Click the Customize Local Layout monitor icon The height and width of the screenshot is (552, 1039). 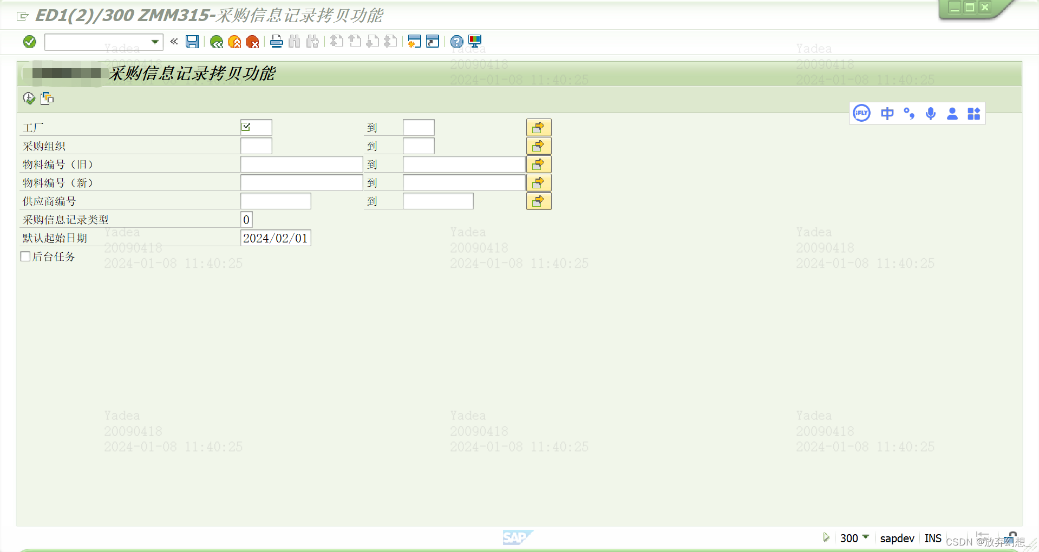click(x=475, y=41)
